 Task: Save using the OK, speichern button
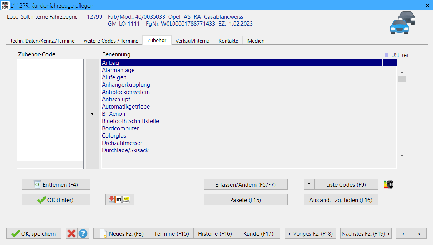click(x=34, y=233)
